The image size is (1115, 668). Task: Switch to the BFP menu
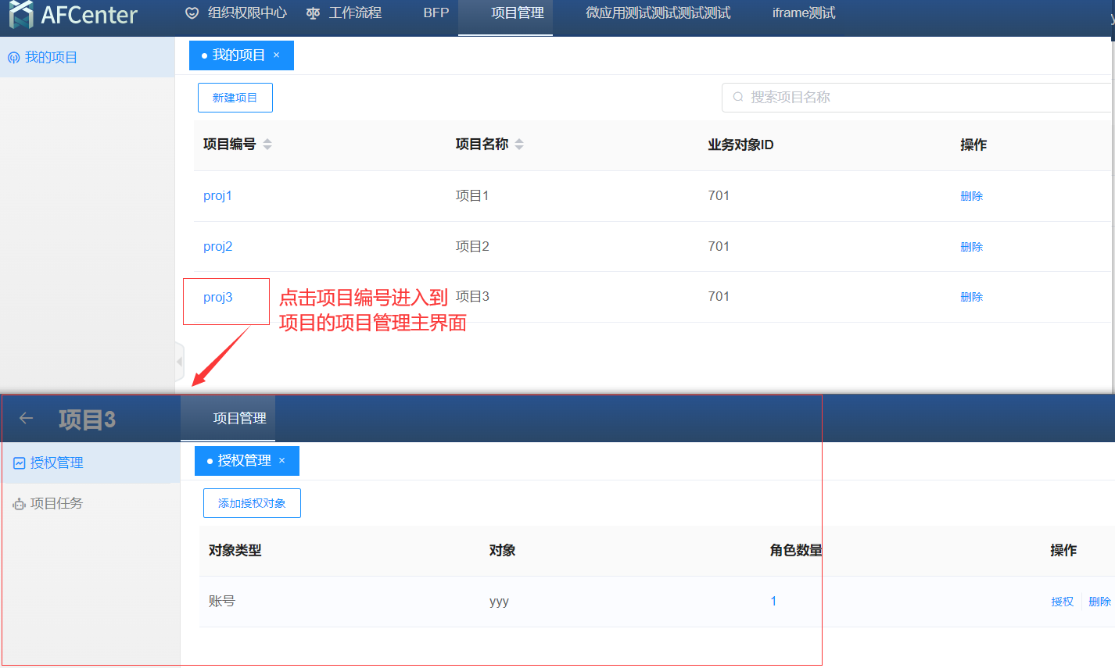click(436, 13)
